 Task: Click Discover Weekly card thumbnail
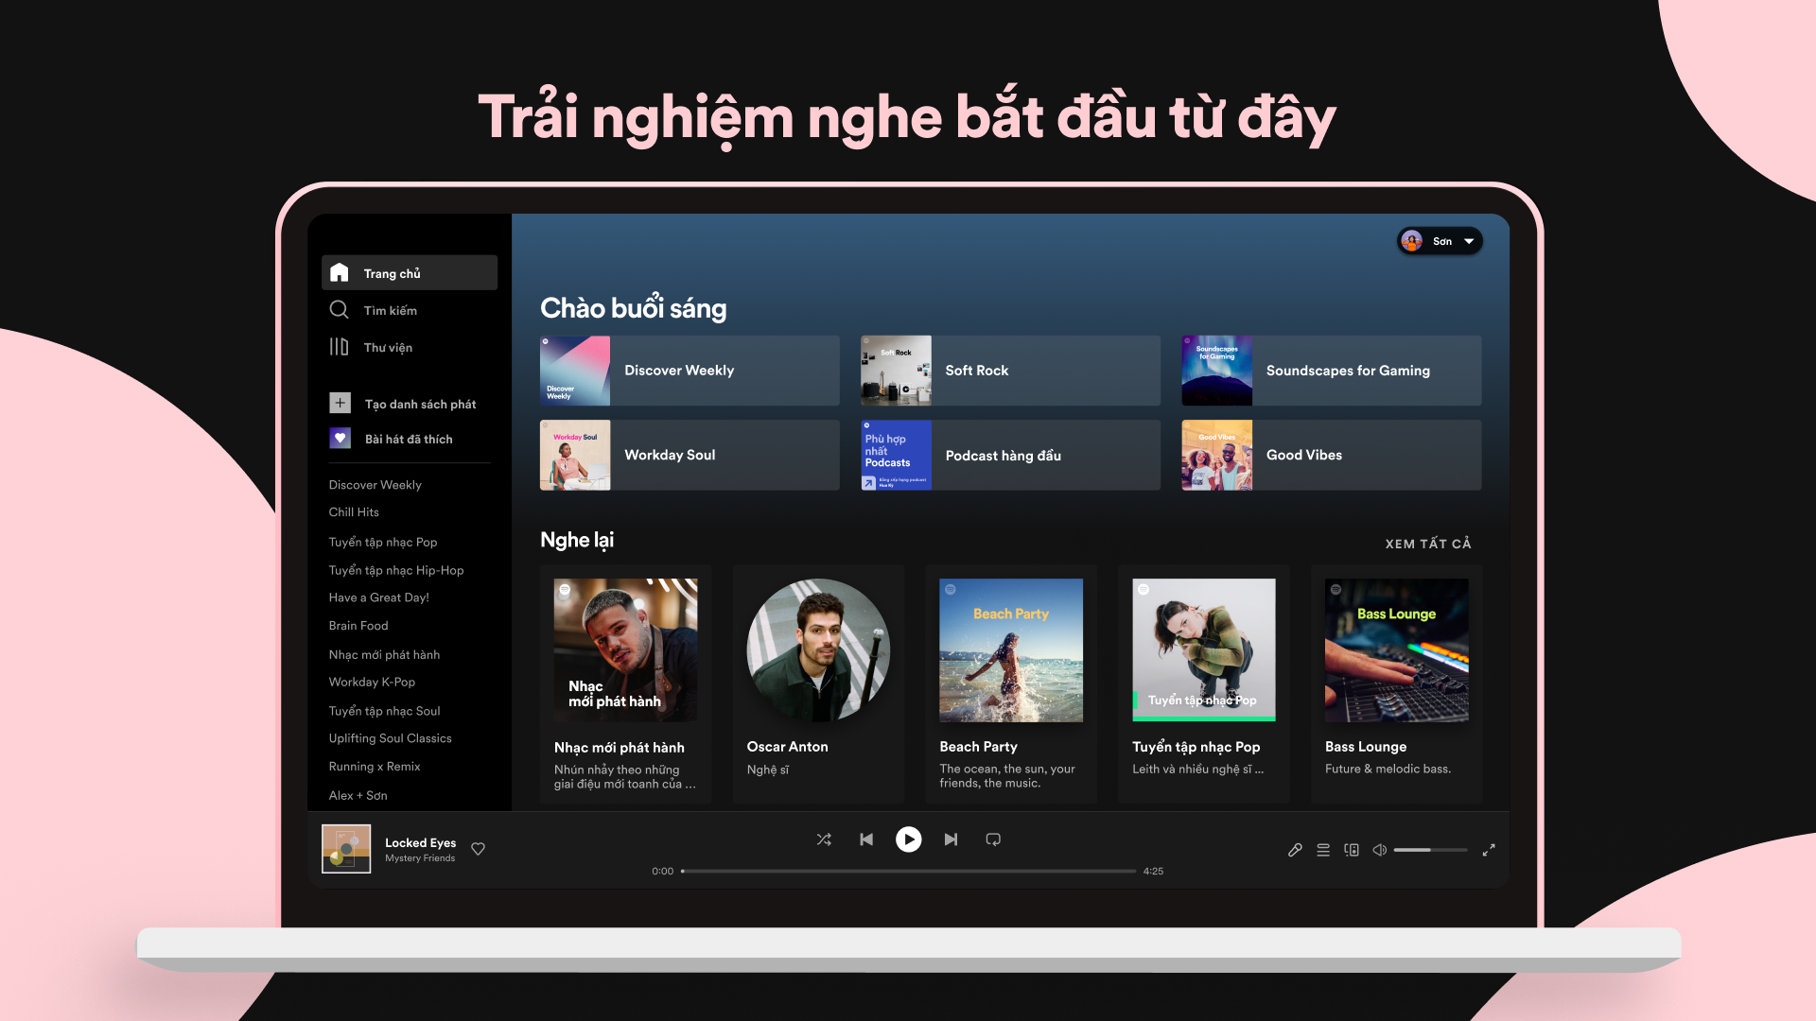point(575,371)
